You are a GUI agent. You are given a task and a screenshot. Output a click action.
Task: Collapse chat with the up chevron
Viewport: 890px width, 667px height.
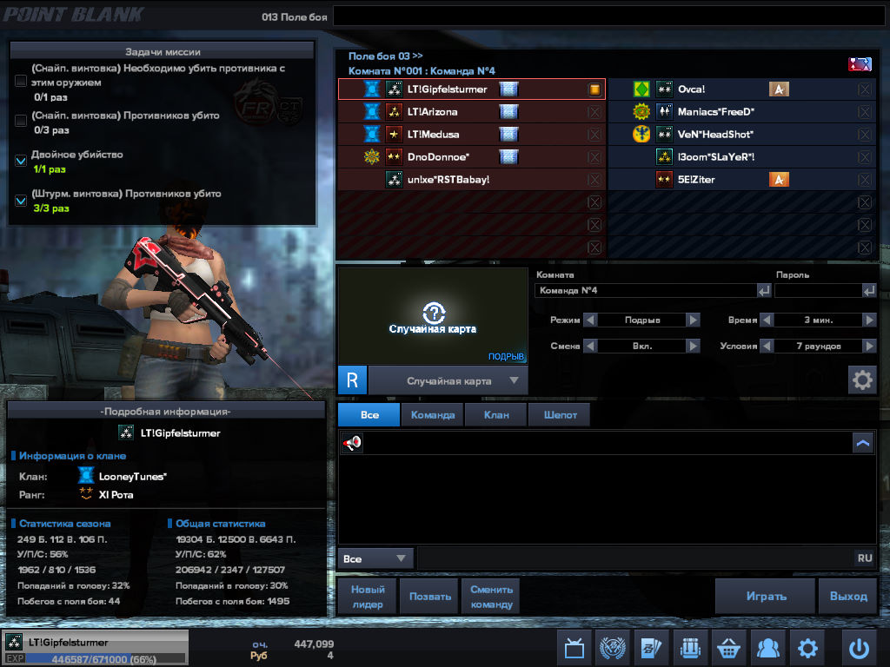[x=863, y=443]
